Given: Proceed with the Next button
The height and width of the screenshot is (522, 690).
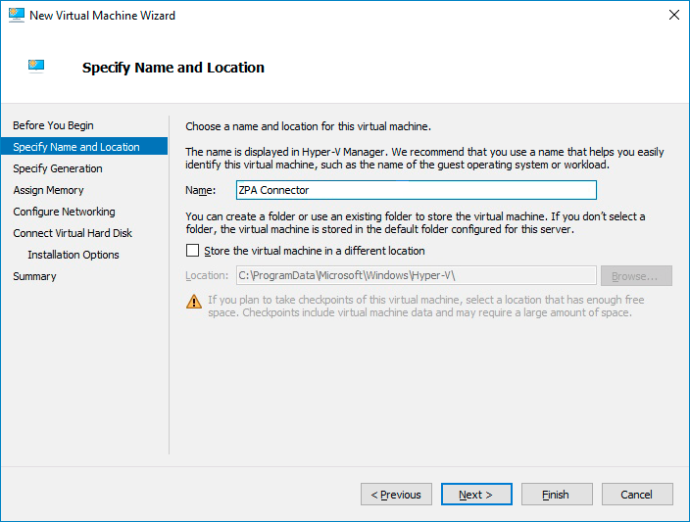Looking at the screenshot, I should point(476,495).
